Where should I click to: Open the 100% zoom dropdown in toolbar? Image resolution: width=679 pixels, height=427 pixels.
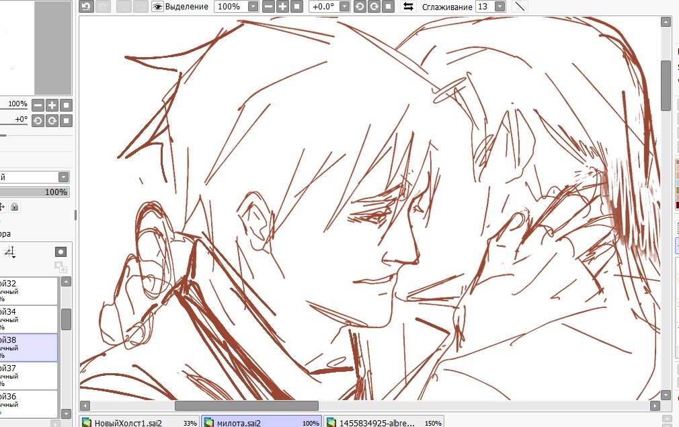253,7
